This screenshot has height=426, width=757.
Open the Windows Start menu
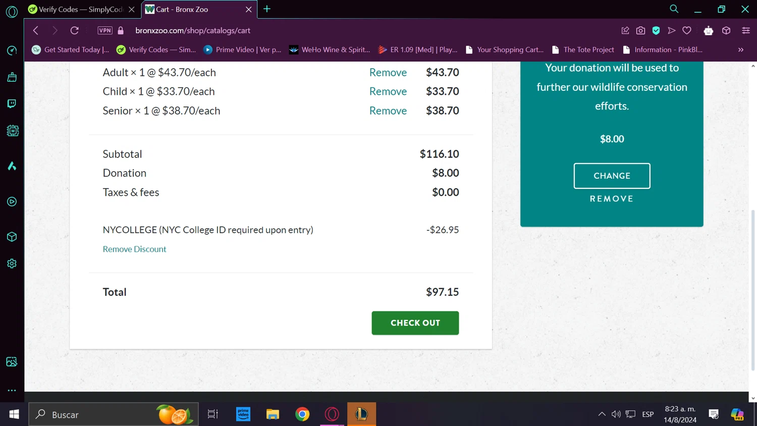tap(14, 414)
